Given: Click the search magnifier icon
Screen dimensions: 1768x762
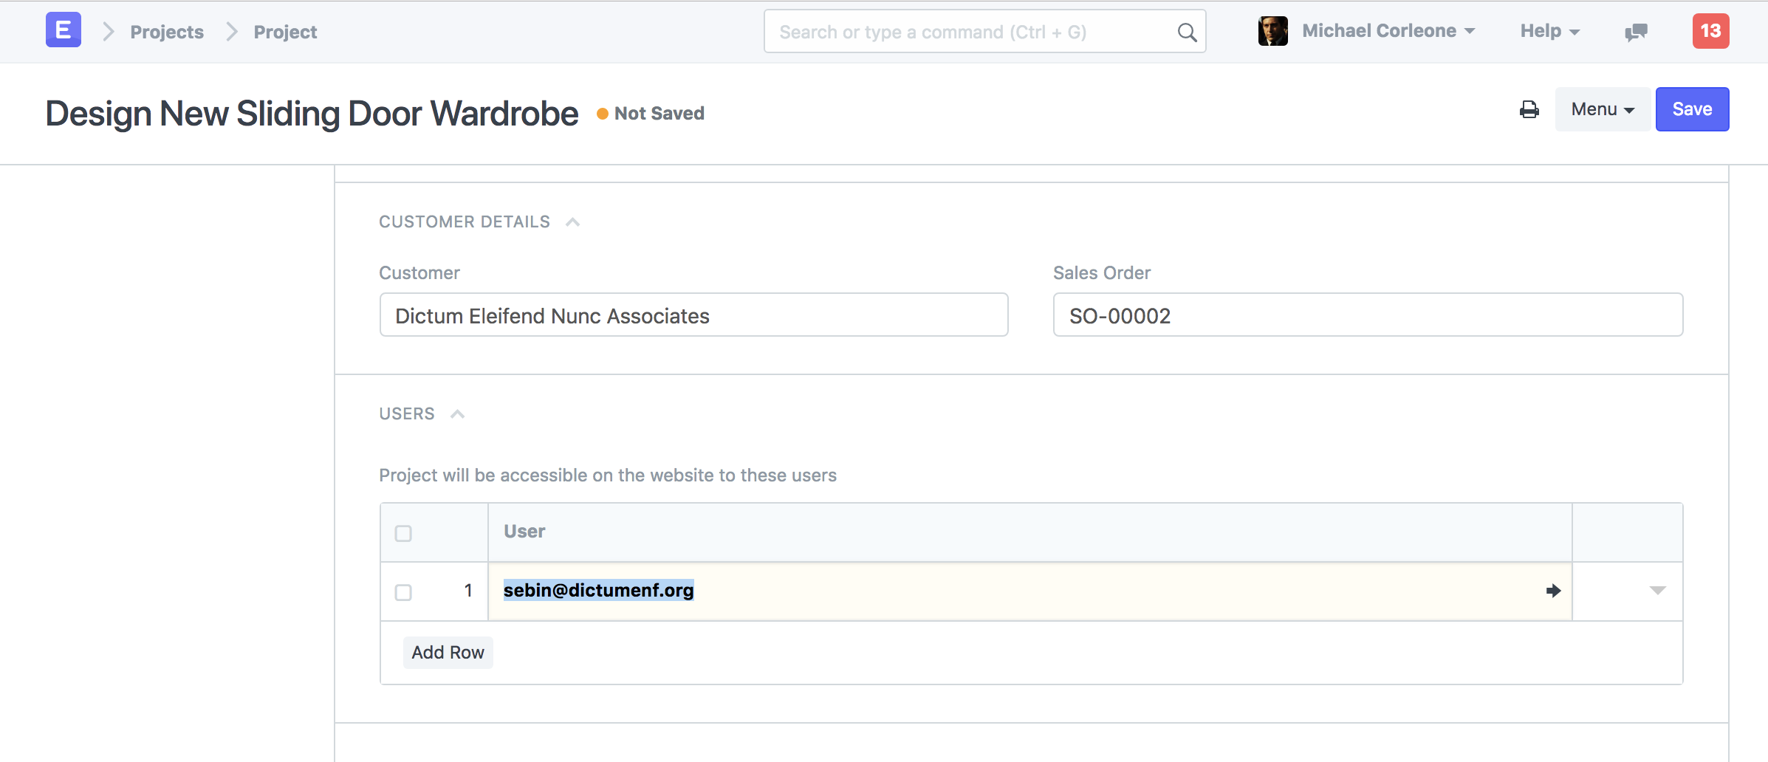Looking at the screenshot, I should click(1187, 32).
